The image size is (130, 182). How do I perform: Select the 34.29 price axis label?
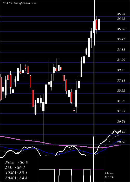[121, 60]
